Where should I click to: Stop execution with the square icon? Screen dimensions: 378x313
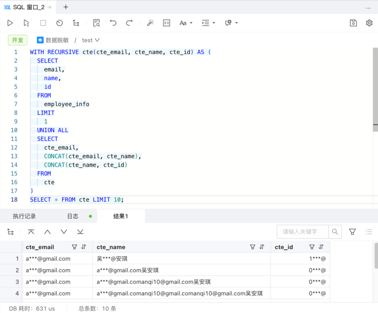pyautogui.click(x=43, y=23)
